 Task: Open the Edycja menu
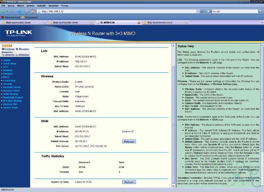point(11,6)
